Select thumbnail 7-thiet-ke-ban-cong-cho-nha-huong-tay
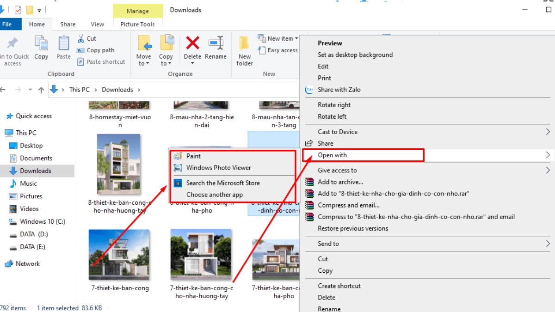 point(201,254)
